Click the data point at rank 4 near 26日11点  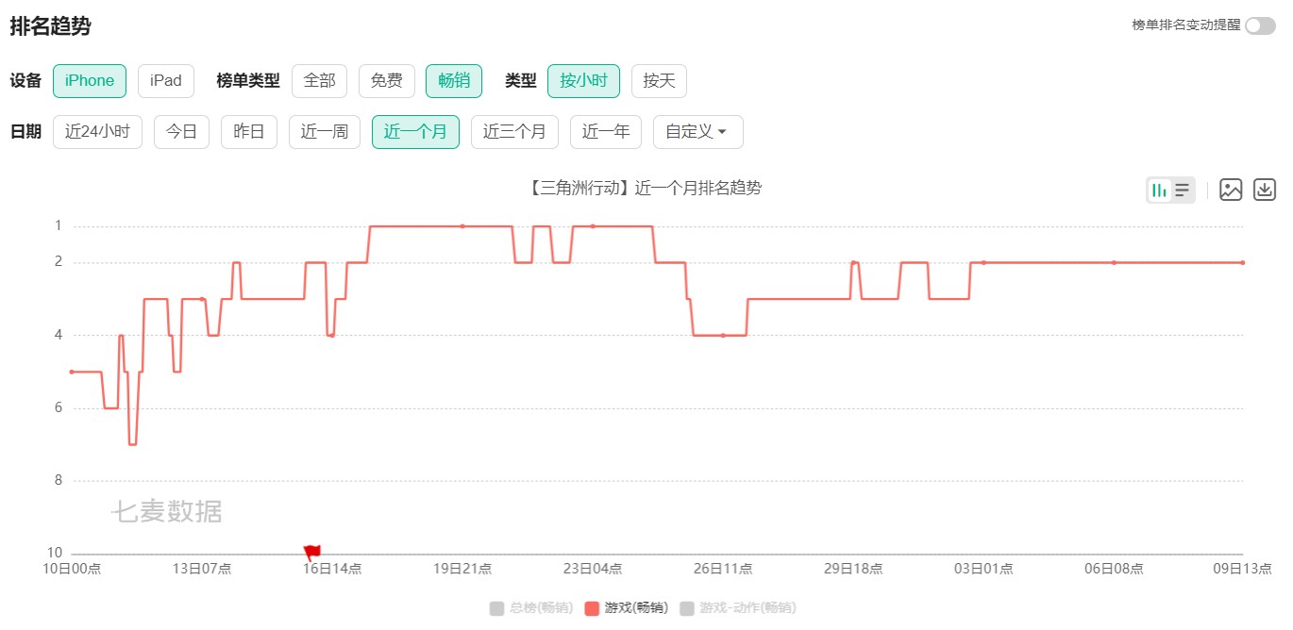[x=723, y=335]
